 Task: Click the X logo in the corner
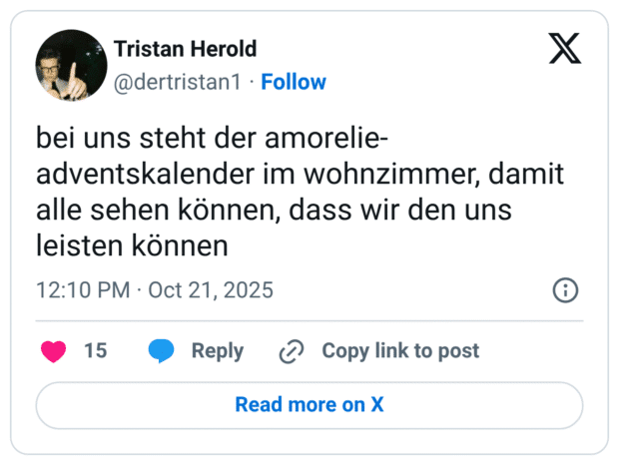[x=565, y=47]
